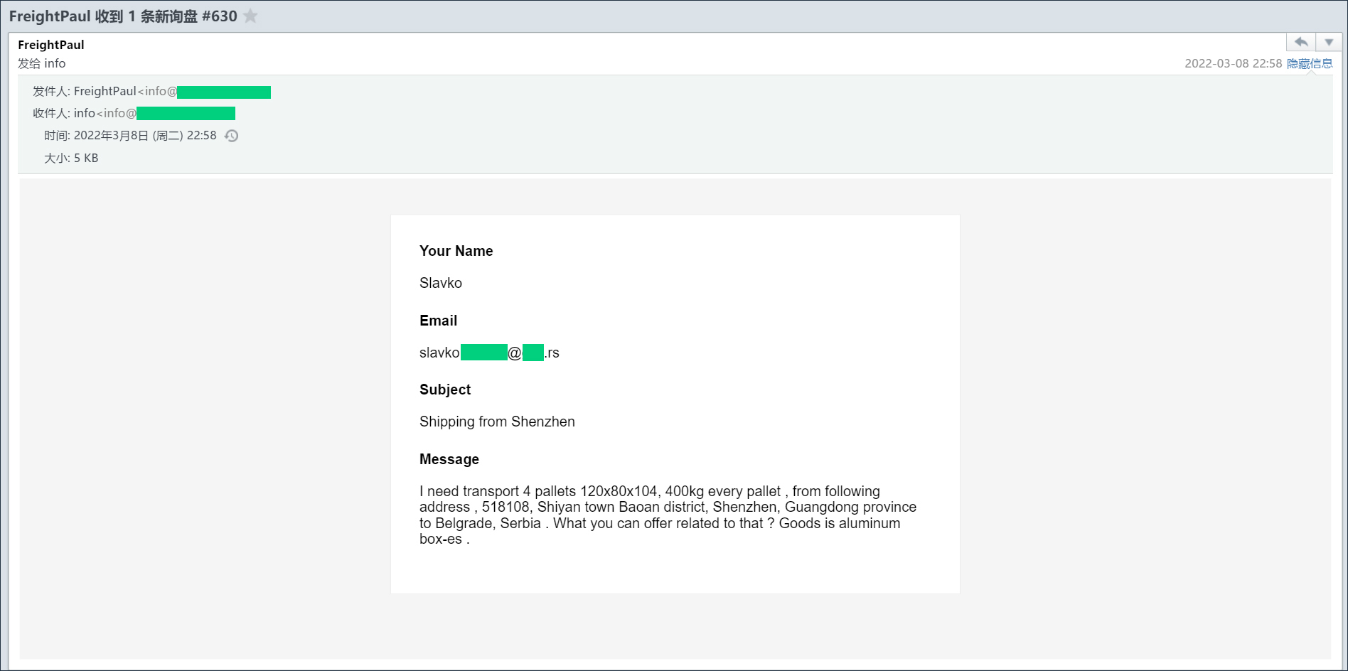1348x671 pixels.
Task: Click the 隐藏信息 link
Action: pyautogui.click(x=1310, y=63)
